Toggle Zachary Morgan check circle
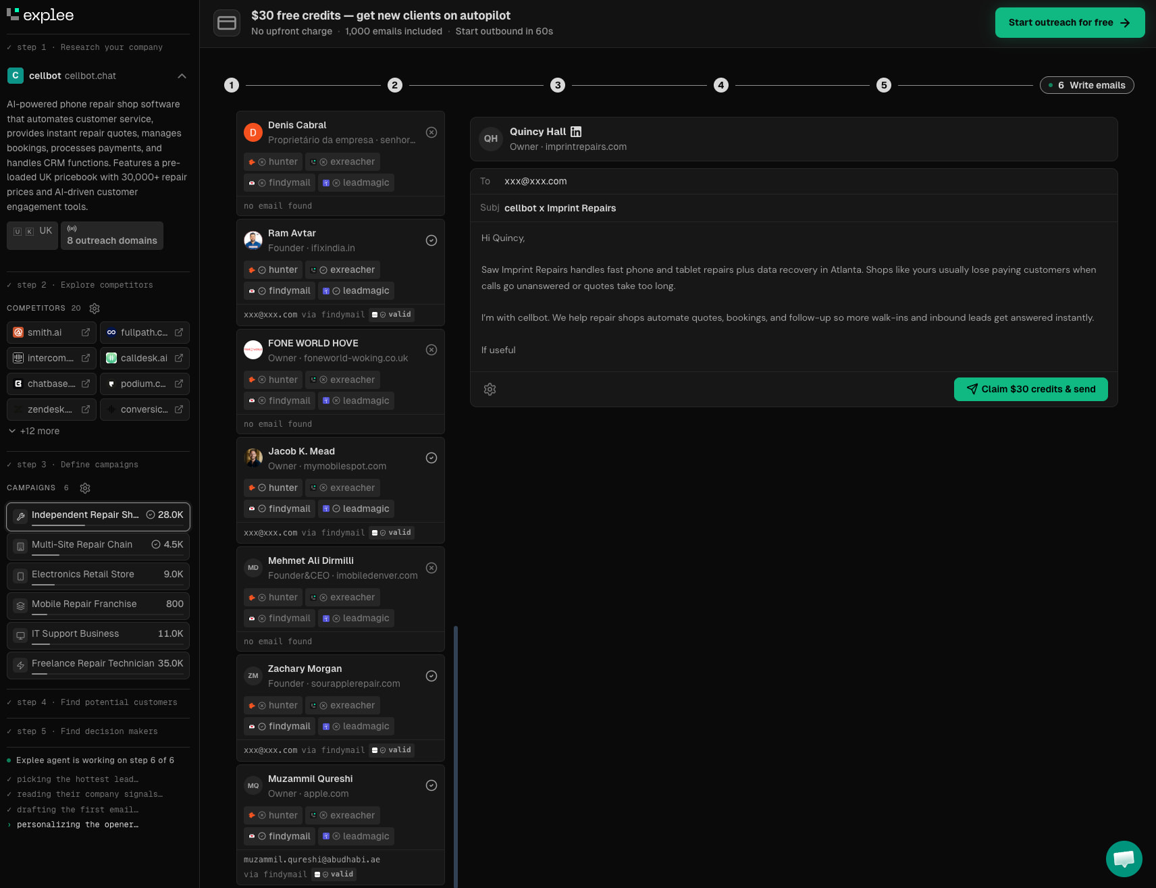Image resolution: width=1156 pixels, height=888 pixels. pos(431,676)
